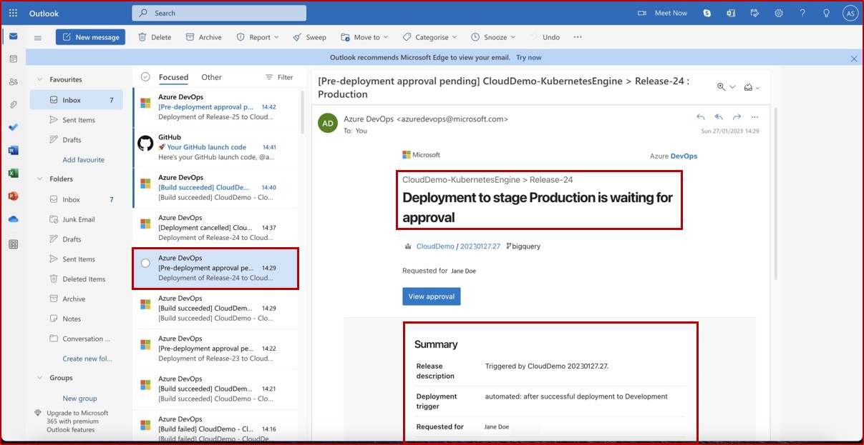
Task: Forward the approval email
Action: pos(735,116)
